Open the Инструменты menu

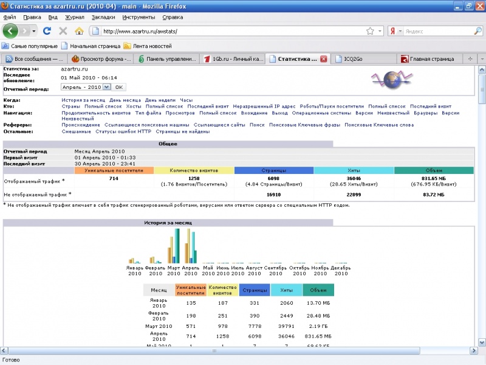[140, 18]
